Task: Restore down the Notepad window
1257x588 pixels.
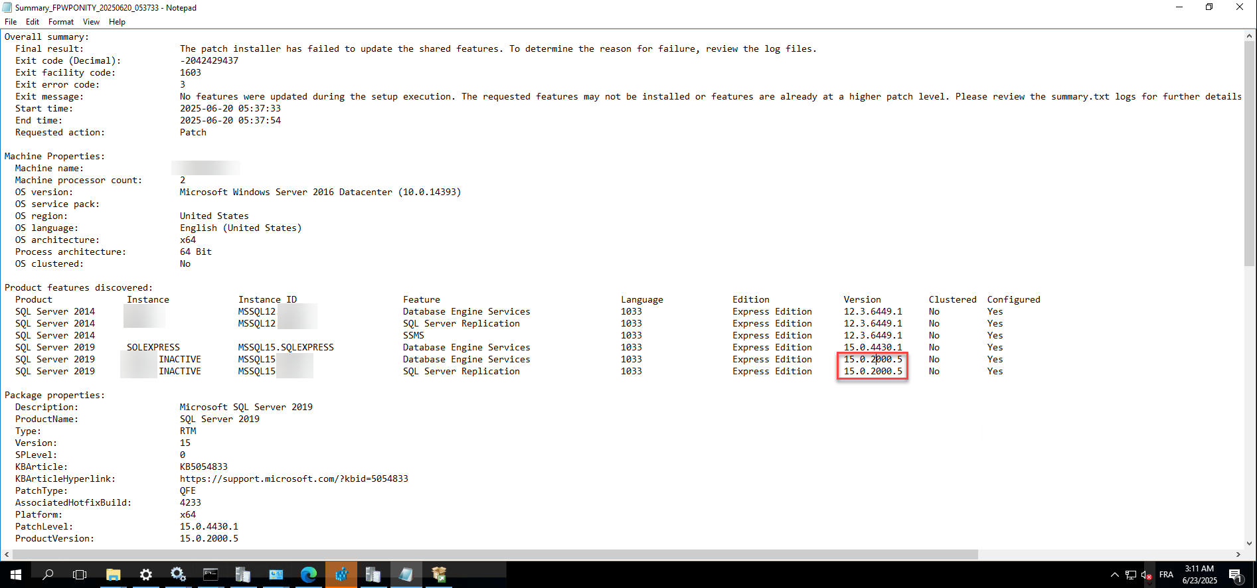Action: point(1209,7)
